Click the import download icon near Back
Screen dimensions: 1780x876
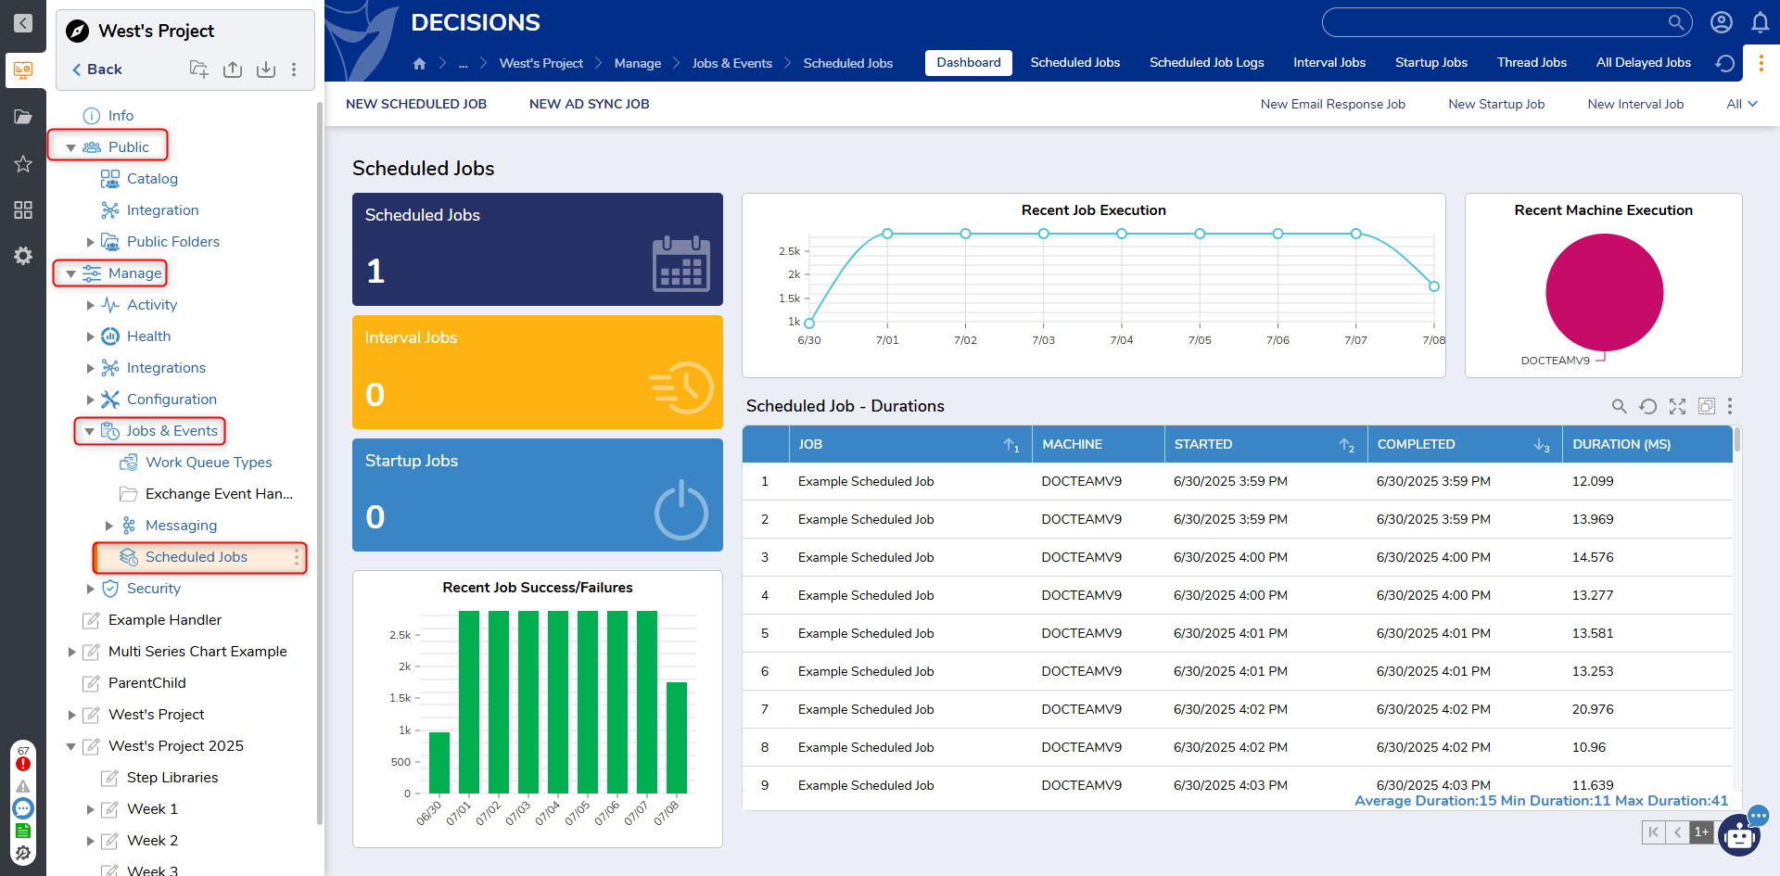pos(266,70)
